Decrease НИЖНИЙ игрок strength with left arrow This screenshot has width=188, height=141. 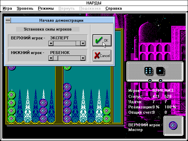pos(51,58)
